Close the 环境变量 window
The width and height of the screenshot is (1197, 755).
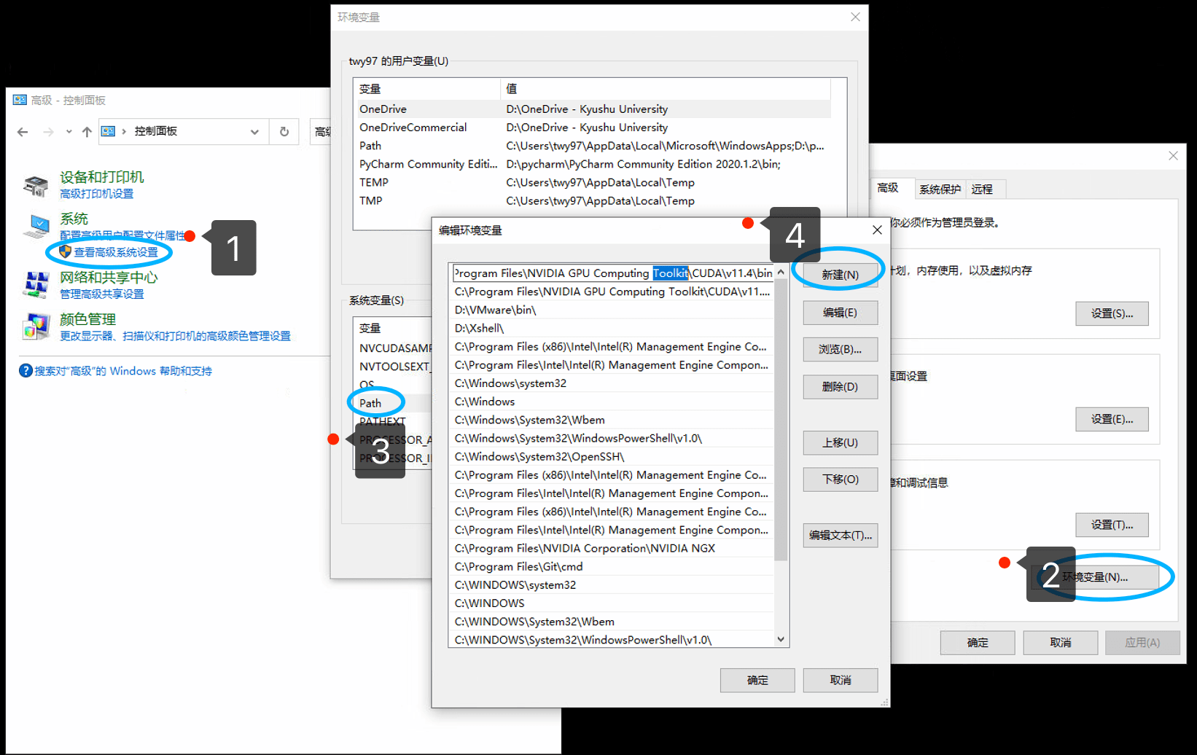tap(855, 17)
